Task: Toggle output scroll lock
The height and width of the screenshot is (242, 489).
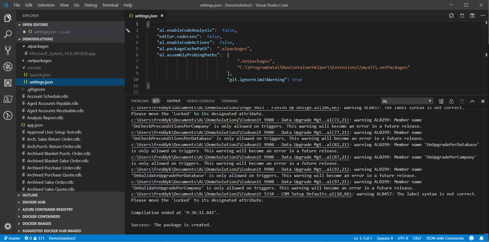Action: point(451,101)
